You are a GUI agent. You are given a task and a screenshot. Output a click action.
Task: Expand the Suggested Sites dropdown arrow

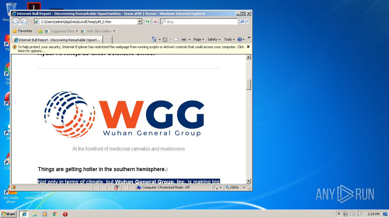click(77, 31)
